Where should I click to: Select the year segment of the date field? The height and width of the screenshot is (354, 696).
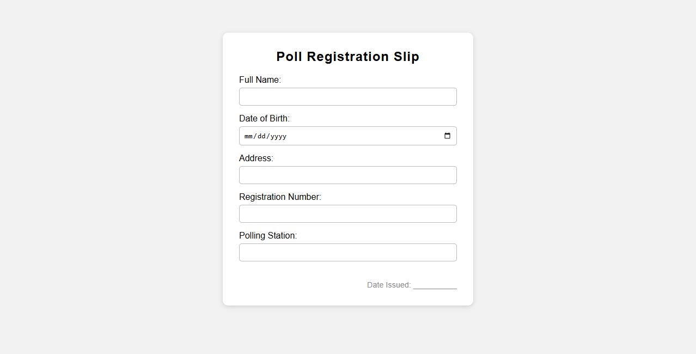[278, 136]
